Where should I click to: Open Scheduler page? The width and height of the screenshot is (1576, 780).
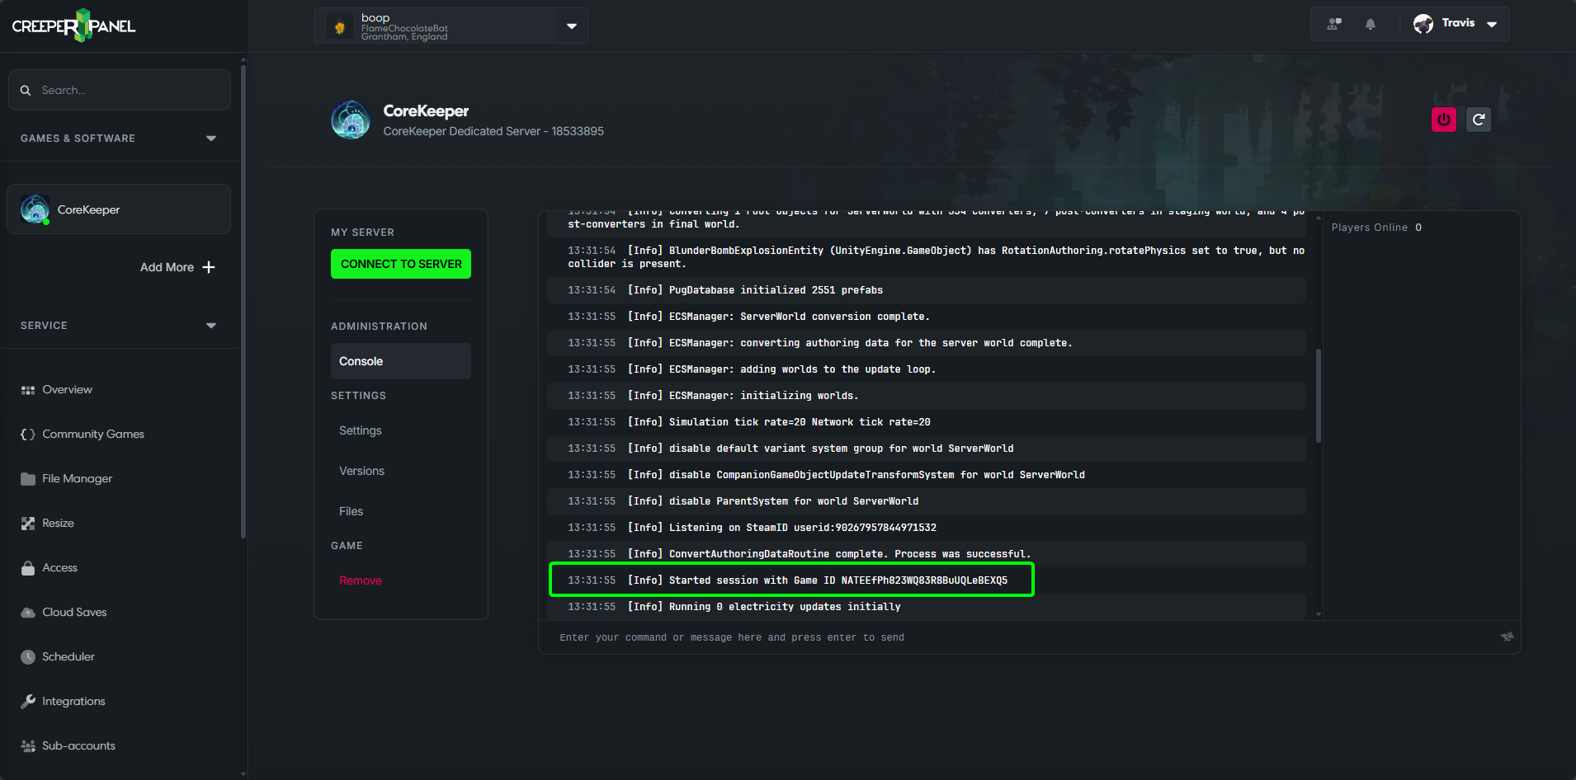coord(68,657)
